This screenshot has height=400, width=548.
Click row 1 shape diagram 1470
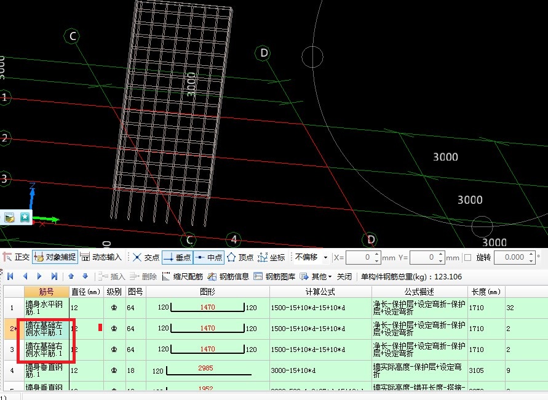pyautogui.click(x=208, y=308)
